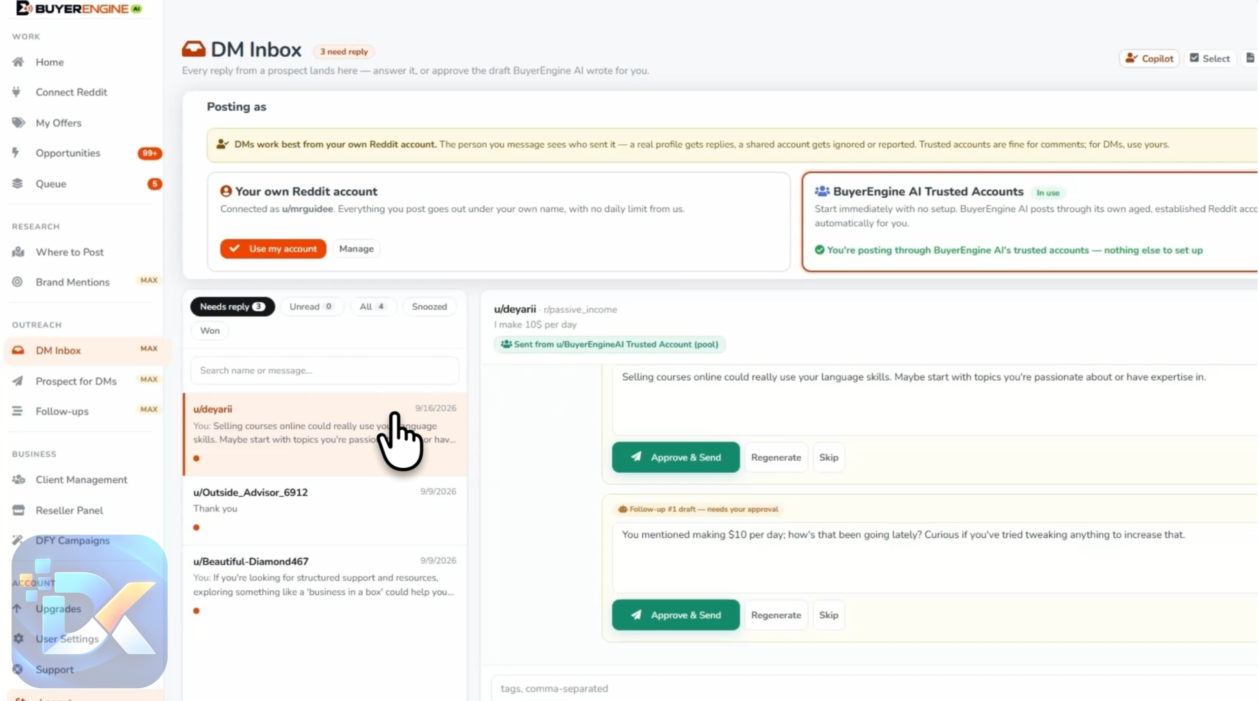Show All conversations filter
The height and width of the screenshot is (701, 1259).
(x=372, y=306)
